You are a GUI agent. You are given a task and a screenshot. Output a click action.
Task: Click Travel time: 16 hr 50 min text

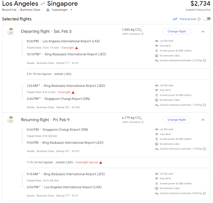(x=43, y=181)
